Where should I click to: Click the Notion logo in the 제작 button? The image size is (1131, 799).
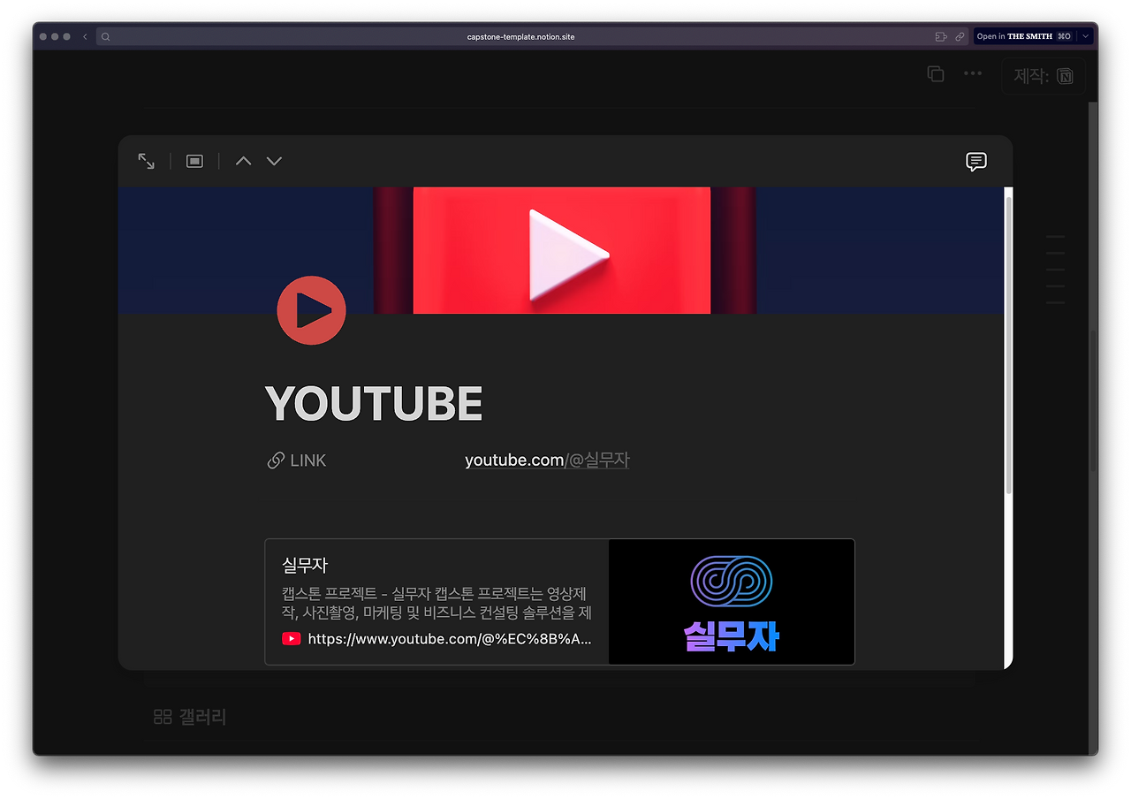pyautogui.click(x=1066, y=76)
